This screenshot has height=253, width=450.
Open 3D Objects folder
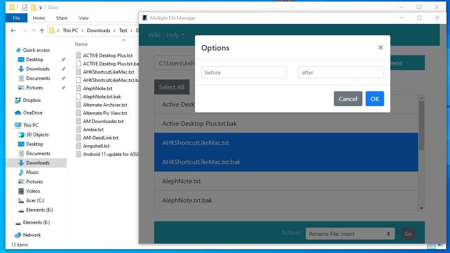click(37, 135)
